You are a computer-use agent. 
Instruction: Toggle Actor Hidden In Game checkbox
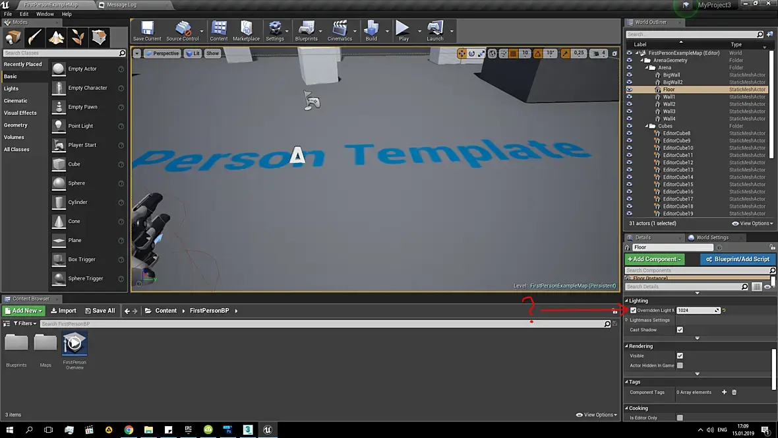(x=680, y=365)
